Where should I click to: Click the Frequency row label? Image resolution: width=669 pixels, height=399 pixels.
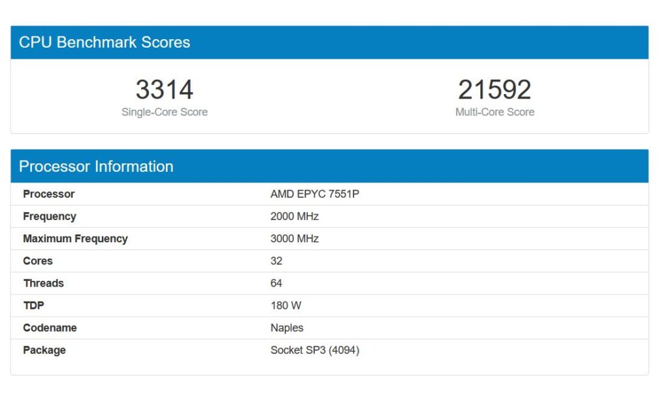pos(50,217)
